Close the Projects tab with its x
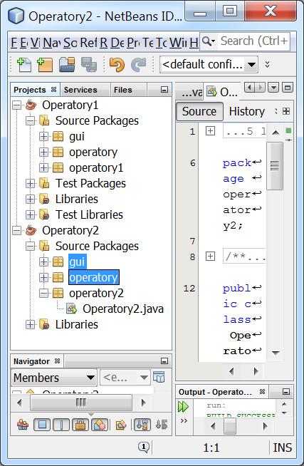 point(53,90)
